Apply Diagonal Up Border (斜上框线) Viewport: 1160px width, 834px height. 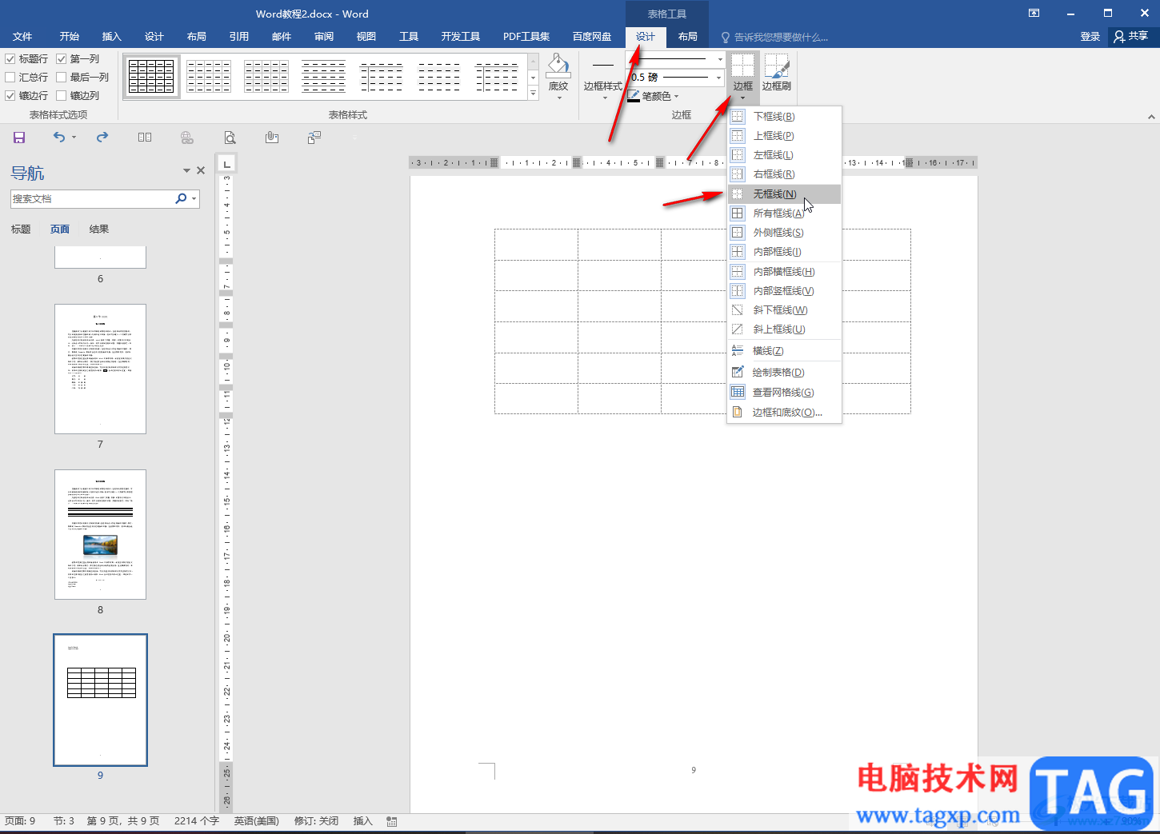(x=784, y=329)
